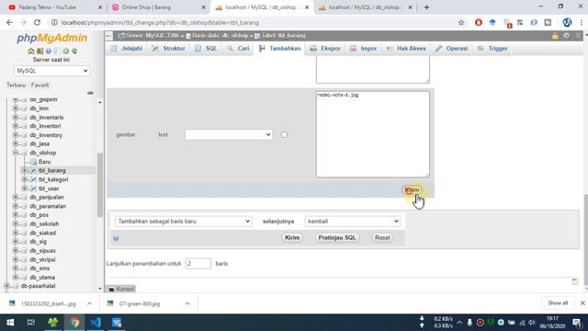The image size is (588, 331).
Task: Expand tbl_kategori table node
Action: click(25, 179)
